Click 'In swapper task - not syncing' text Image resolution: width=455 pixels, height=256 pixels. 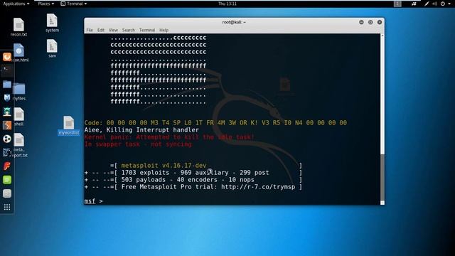click(138, 144)
